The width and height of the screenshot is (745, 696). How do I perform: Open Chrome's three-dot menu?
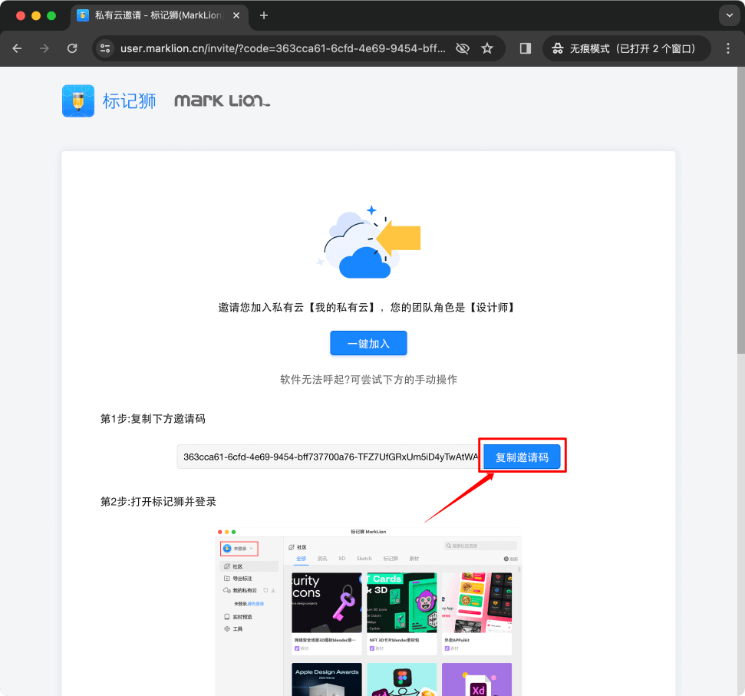click(x=727, y=48)
